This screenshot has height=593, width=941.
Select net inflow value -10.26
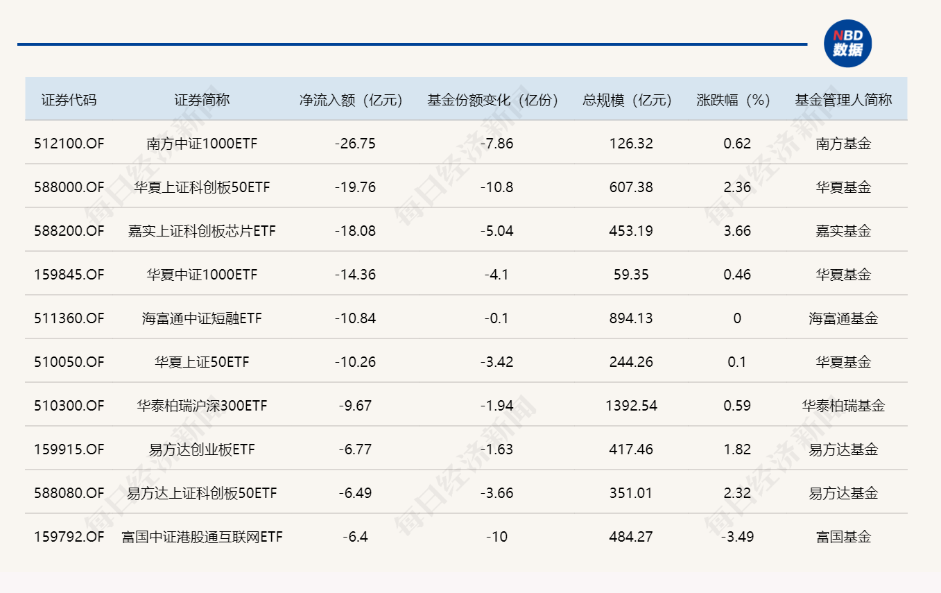coord(355,362)
